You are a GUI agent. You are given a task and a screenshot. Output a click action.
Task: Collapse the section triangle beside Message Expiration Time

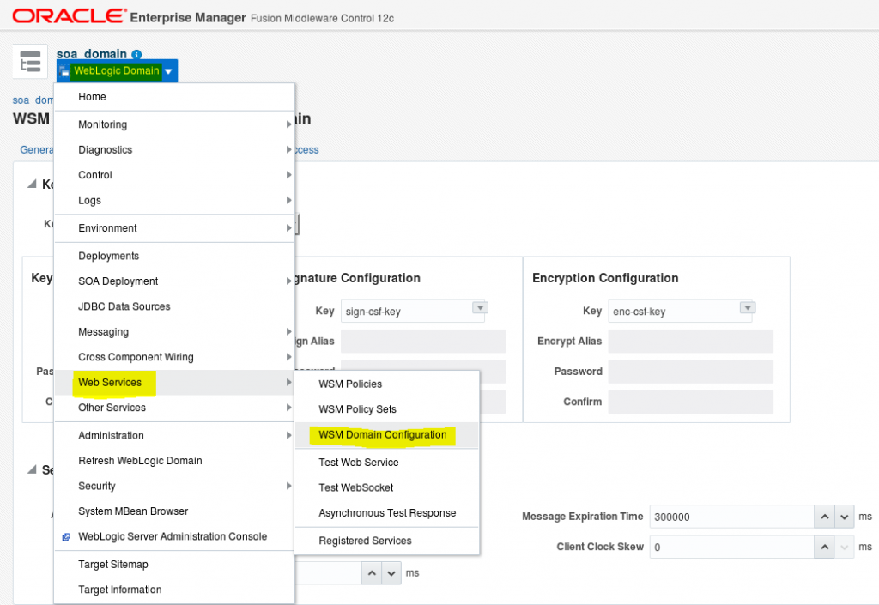[x=32, y=469]
